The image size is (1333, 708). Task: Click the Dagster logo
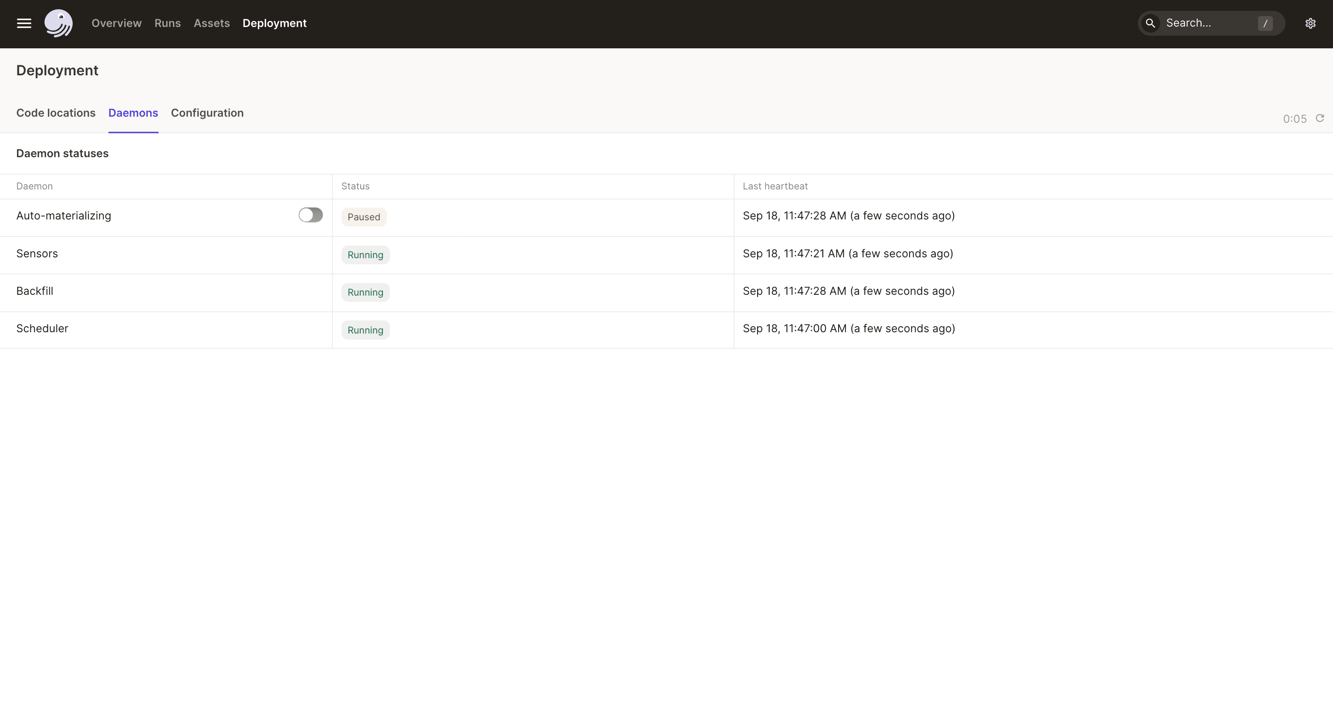[58, 23]
